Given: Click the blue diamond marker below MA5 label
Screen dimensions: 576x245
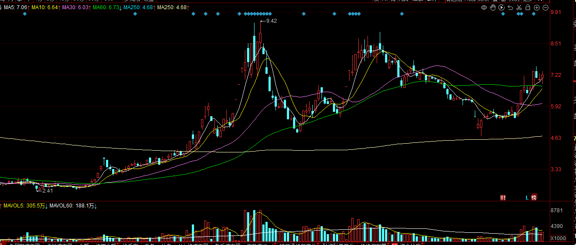Looking at the screenshot, I should pos(25,14).
